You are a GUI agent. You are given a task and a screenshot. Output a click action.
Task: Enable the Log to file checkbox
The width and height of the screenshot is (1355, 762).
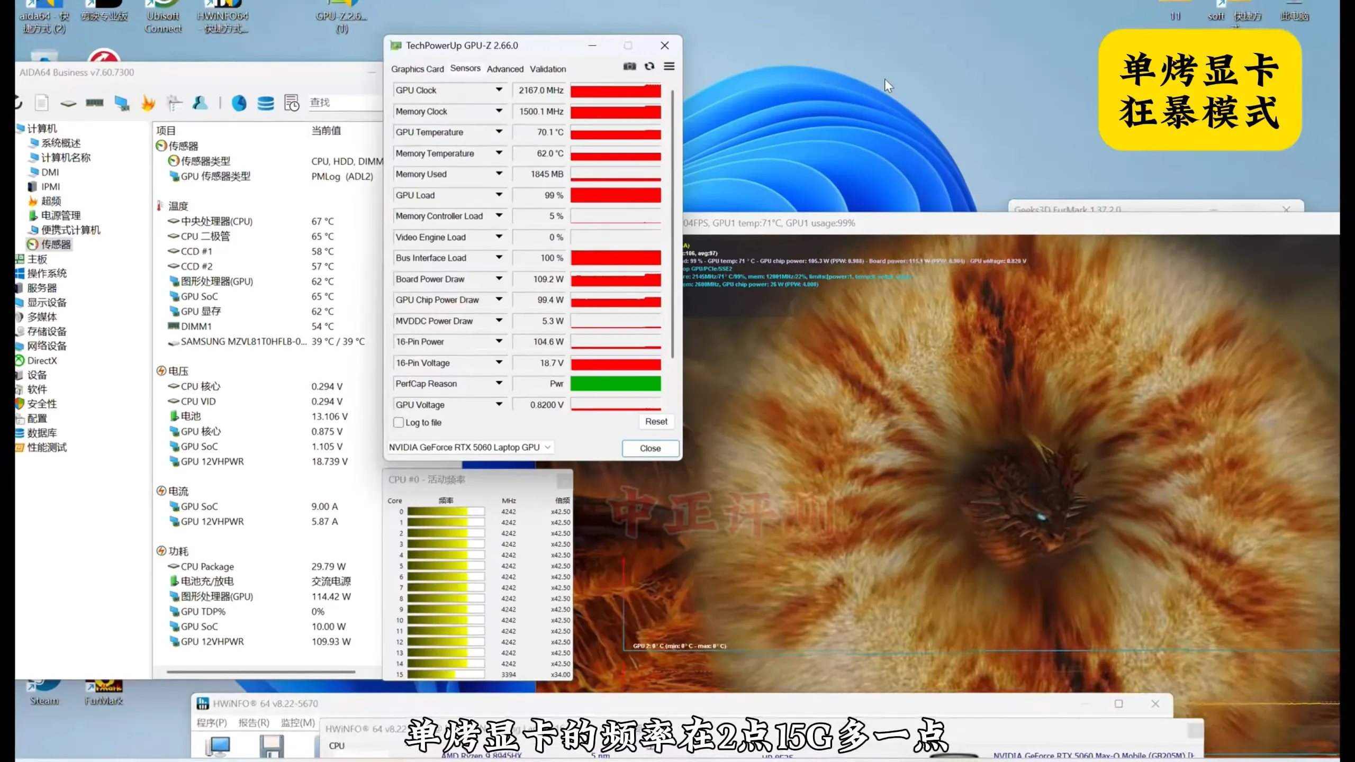tap(399, 422)
